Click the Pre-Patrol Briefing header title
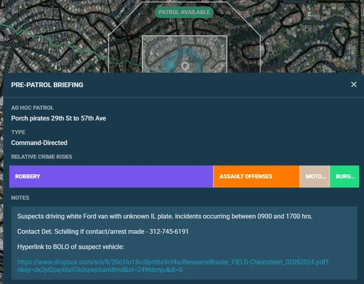Viewport: 364px width, 284px height. 47,85
